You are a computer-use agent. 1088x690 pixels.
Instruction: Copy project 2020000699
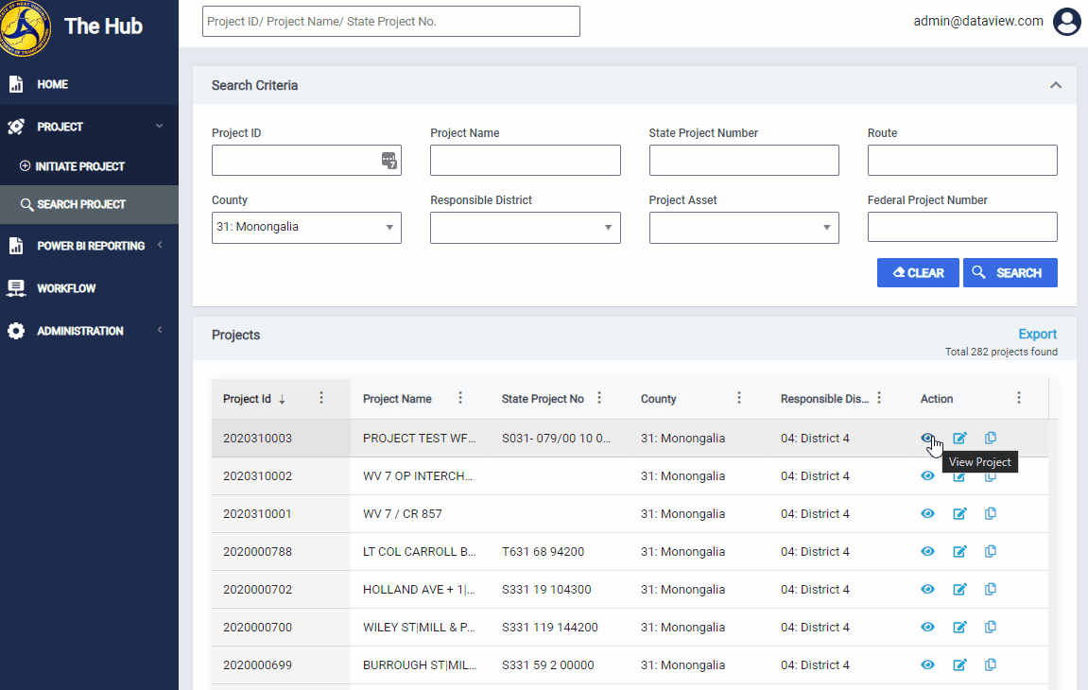click(990, 665)
